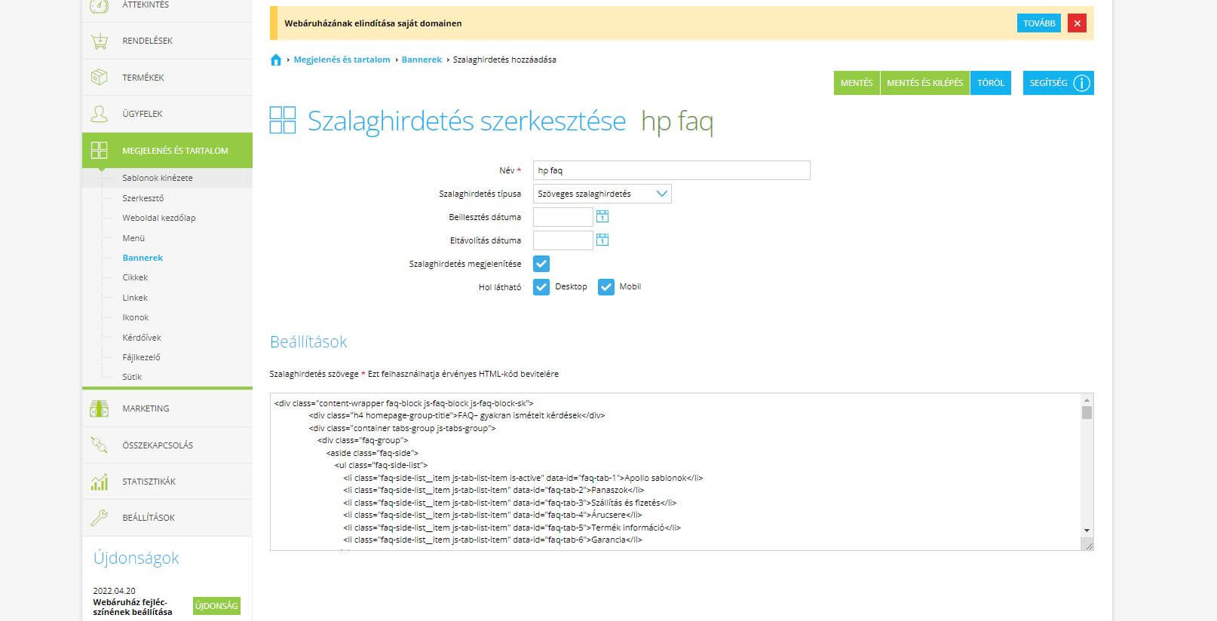1217x621 pixels.
Task: Click the Beállítások wrench icon
Action: pyautogui.click(x=99, y=518)
